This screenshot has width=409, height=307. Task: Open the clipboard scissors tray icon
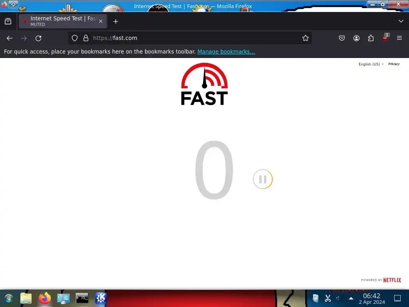tap(328, 298)
